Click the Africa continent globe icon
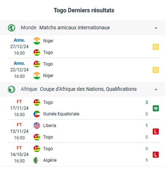This screenshot has width=165, height=169. pyautogui.click(x=11, y=89)
